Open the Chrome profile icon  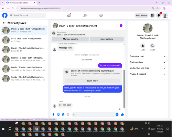164,8
